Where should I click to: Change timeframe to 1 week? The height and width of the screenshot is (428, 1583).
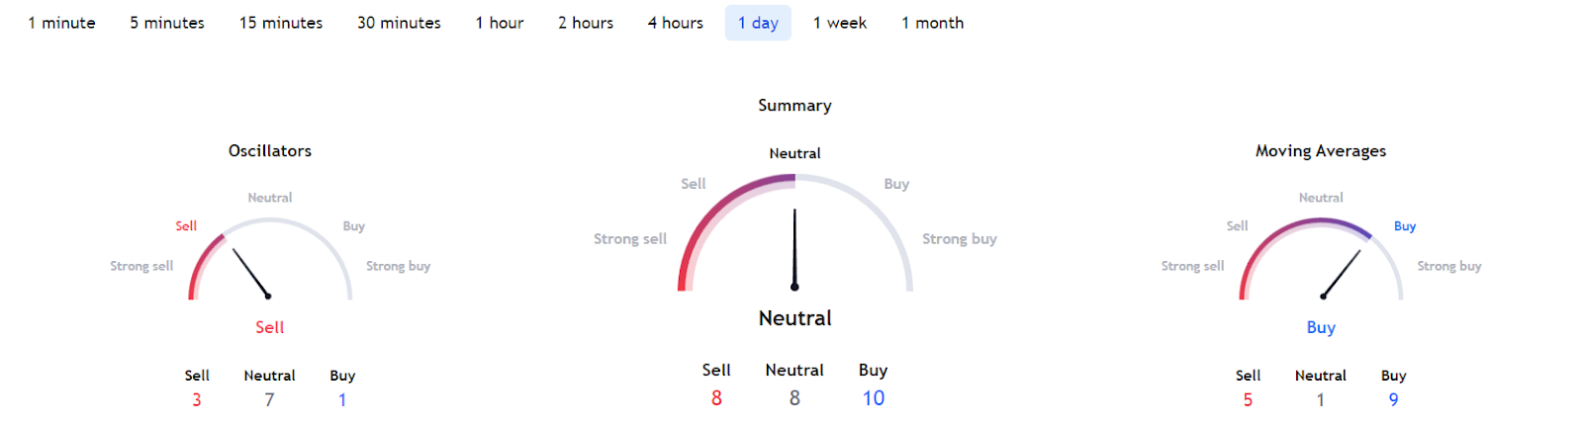click(840, 23)
